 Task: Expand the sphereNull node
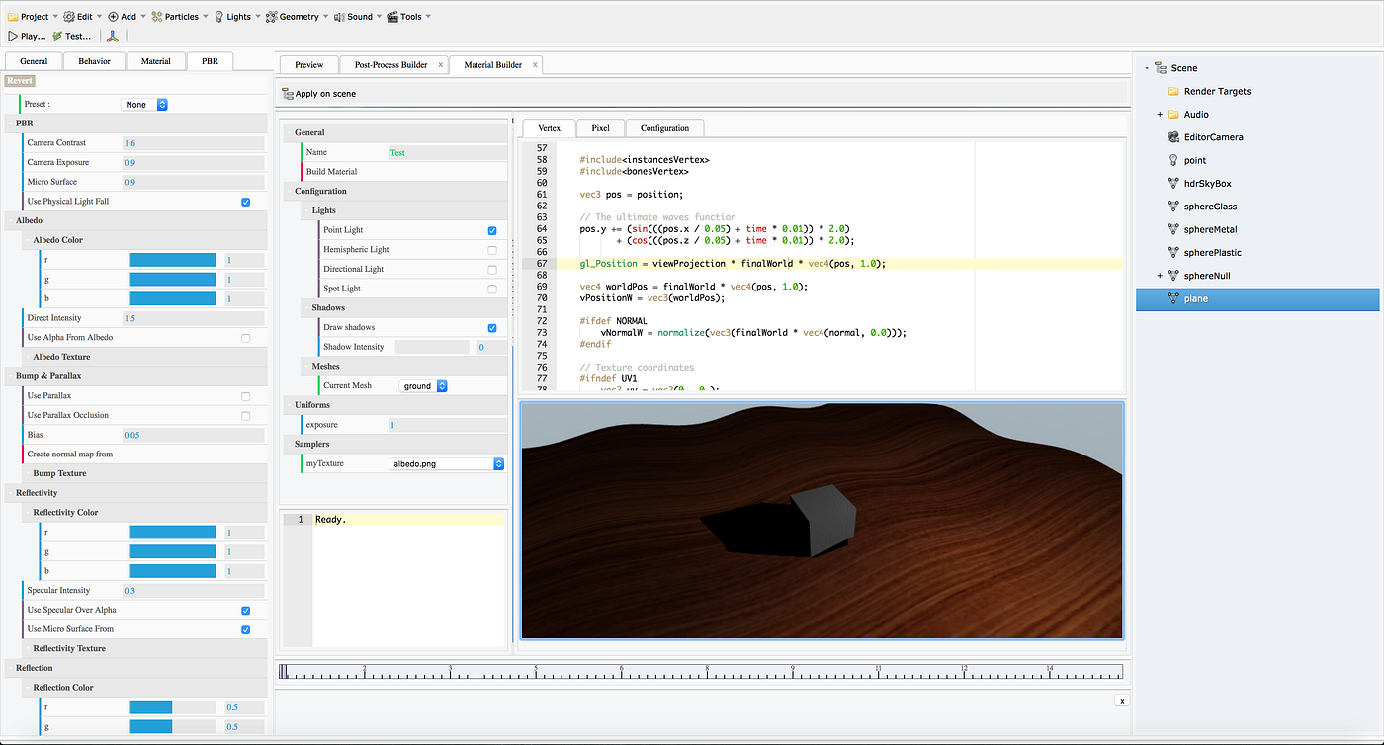1158,275
